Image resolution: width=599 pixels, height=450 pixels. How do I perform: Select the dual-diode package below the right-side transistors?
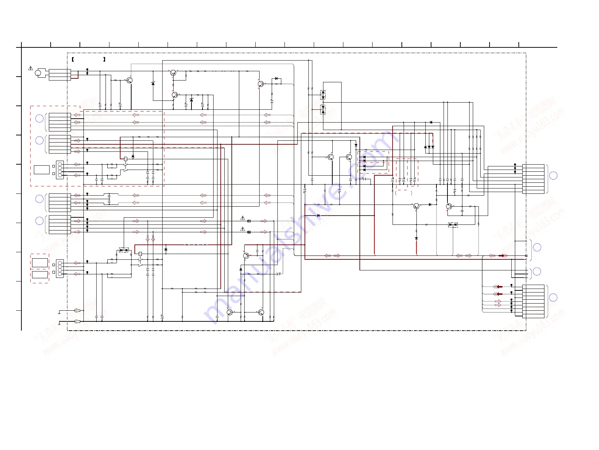coord(453,225)
